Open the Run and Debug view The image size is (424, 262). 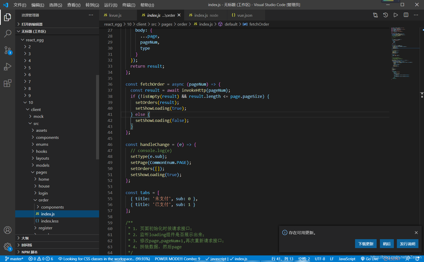(8, 67)
